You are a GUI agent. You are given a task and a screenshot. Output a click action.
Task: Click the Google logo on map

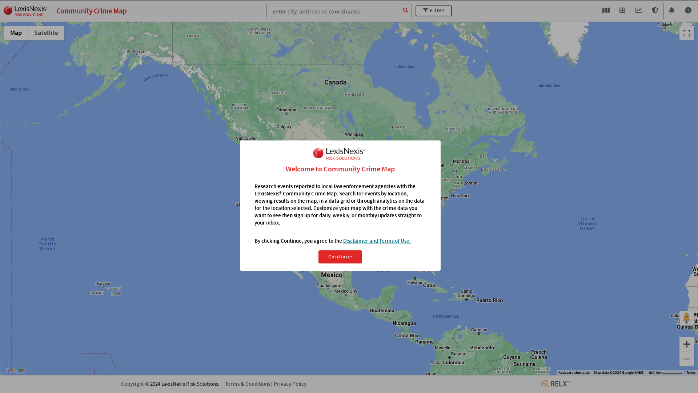(x=14, y=370)
